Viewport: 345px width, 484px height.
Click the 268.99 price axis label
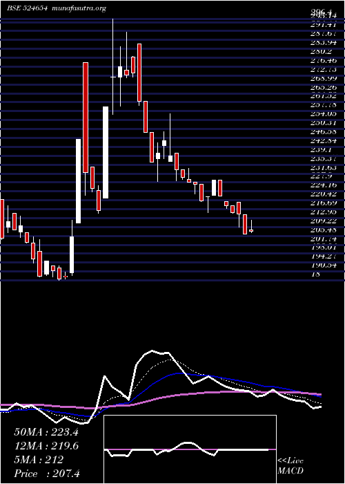[x=323, y=77]
